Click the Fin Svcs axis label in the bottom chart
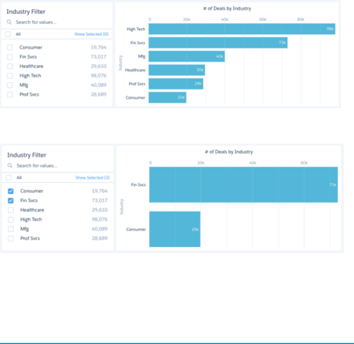The width and height of the screenshot is (354, 344). [x=138, y=185]
